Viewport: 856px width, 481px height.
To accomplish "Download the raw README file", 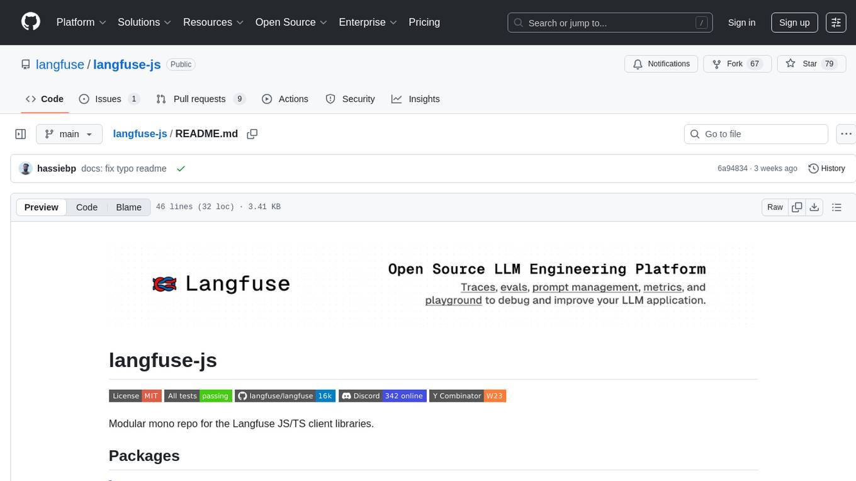I will coord(814,207).
